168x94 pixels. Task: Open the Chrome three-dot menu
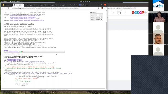105,8
